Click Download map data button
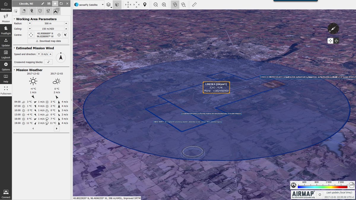This screenshot has width=356, height=200. tap(48, 41)
